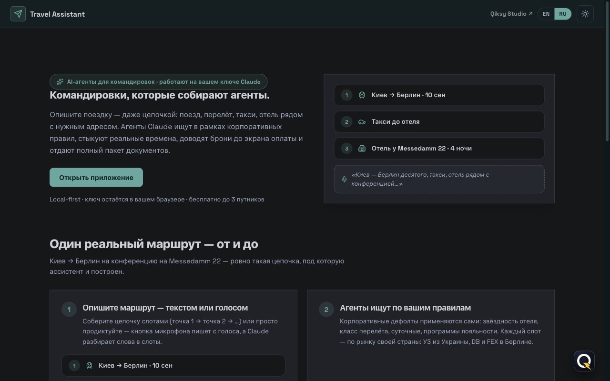Select lower card row Киев → Берлин · 10 сен
This screenshot has width=610, height=381.
[x=173, y=365]
